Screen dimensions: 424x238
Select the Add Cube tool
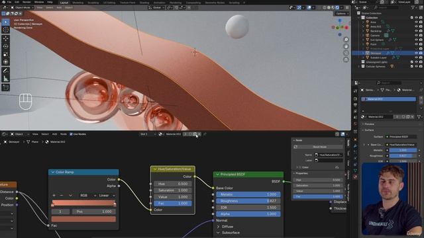(6, 87)
